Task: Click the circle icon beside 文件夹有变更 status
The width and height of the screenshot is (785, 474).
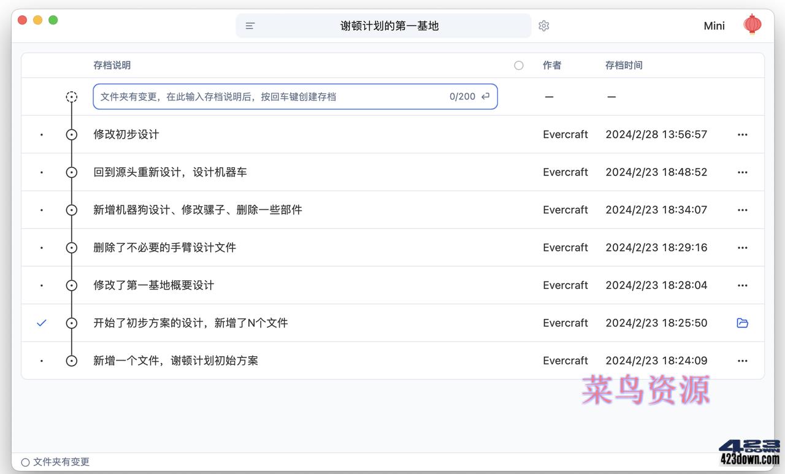Action: pos(25,462)
